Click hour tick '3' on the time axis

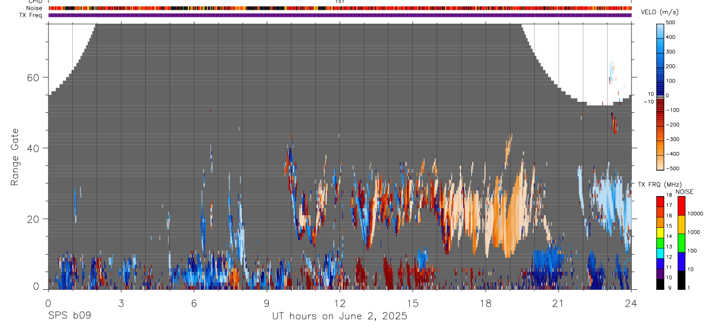pyautogui.click(x=121, y=303)
